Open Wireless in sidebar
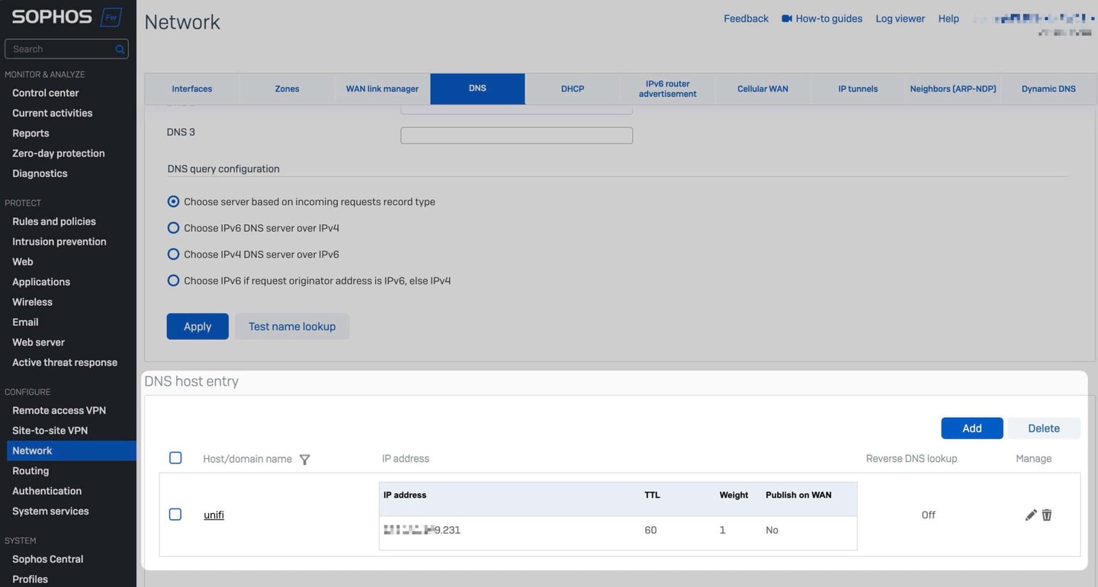The height and width of the screenshot is (587, 1098). 32,302
